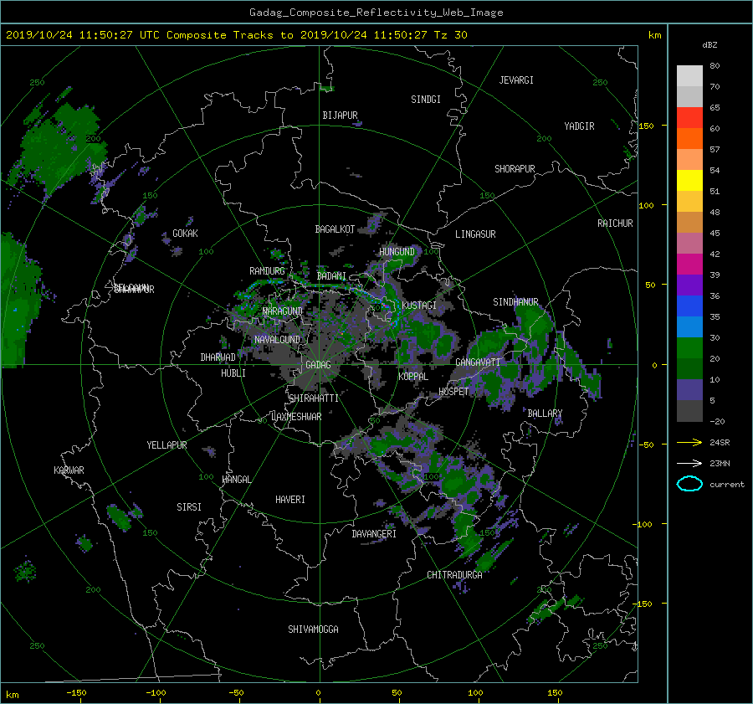
Task: Click the BALLARY city label
Action: tap(545, 414)
